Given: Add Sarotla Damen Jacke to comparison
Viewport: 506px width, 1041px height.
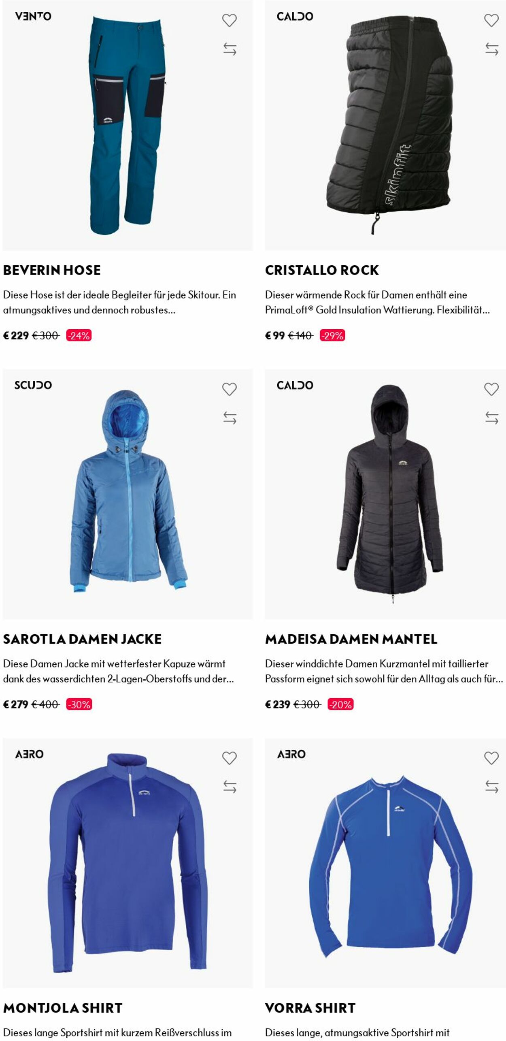Looking at the screenshot, I should 230,418.
